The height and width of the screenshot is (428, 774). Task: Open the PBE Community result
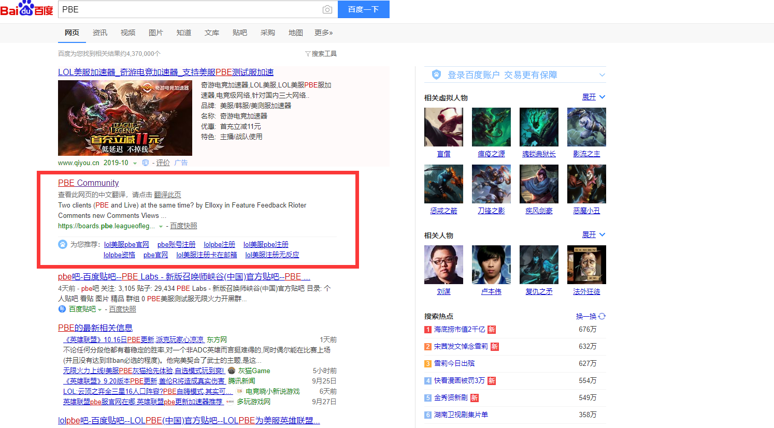[x=88, y=183]
